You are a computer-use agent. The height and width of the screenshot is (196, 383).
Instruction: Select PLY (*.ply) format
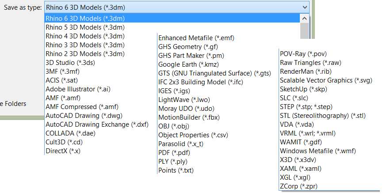(172, 162)
